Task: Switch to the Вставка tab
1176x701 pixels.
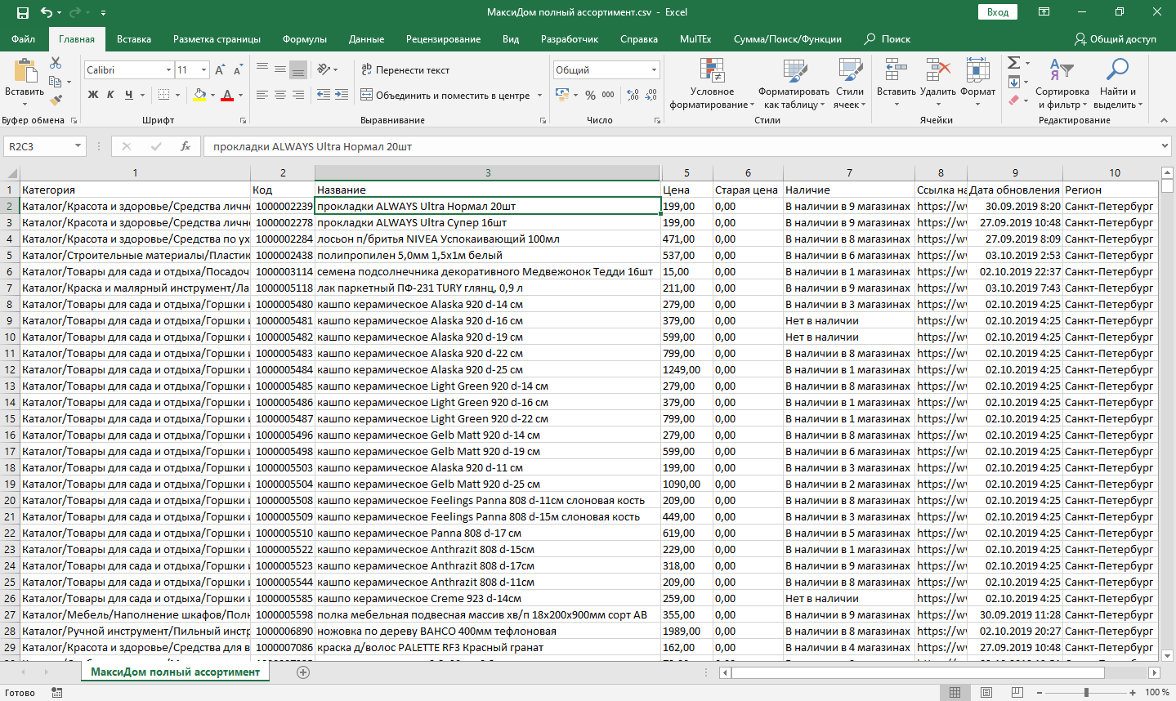Action: (134, 39)
